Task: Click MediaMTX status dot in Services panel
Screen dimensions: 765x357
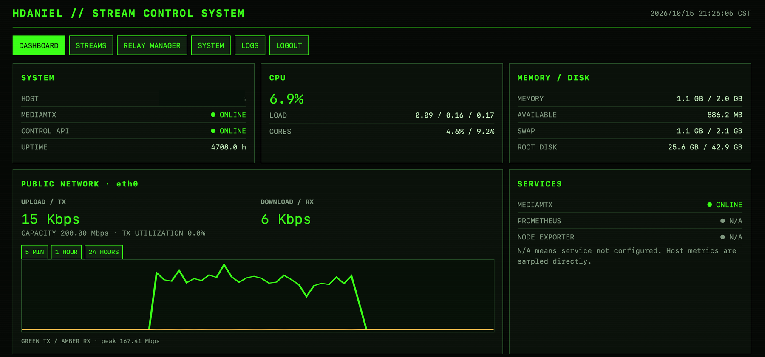Action: point(710,205)
